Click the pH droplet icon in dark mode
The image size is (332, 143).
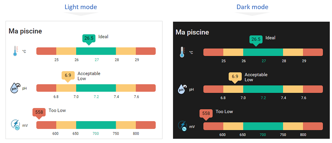point(182,89)
